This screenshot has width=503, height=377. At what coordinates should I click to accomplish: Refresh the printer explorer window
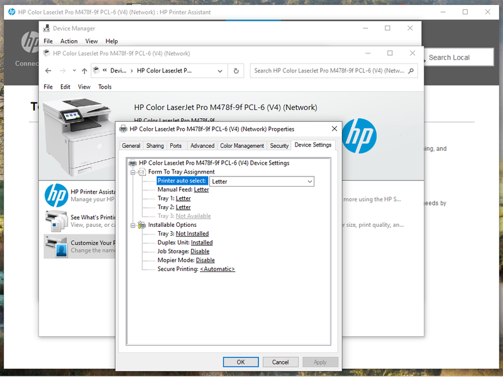(236, 71)
